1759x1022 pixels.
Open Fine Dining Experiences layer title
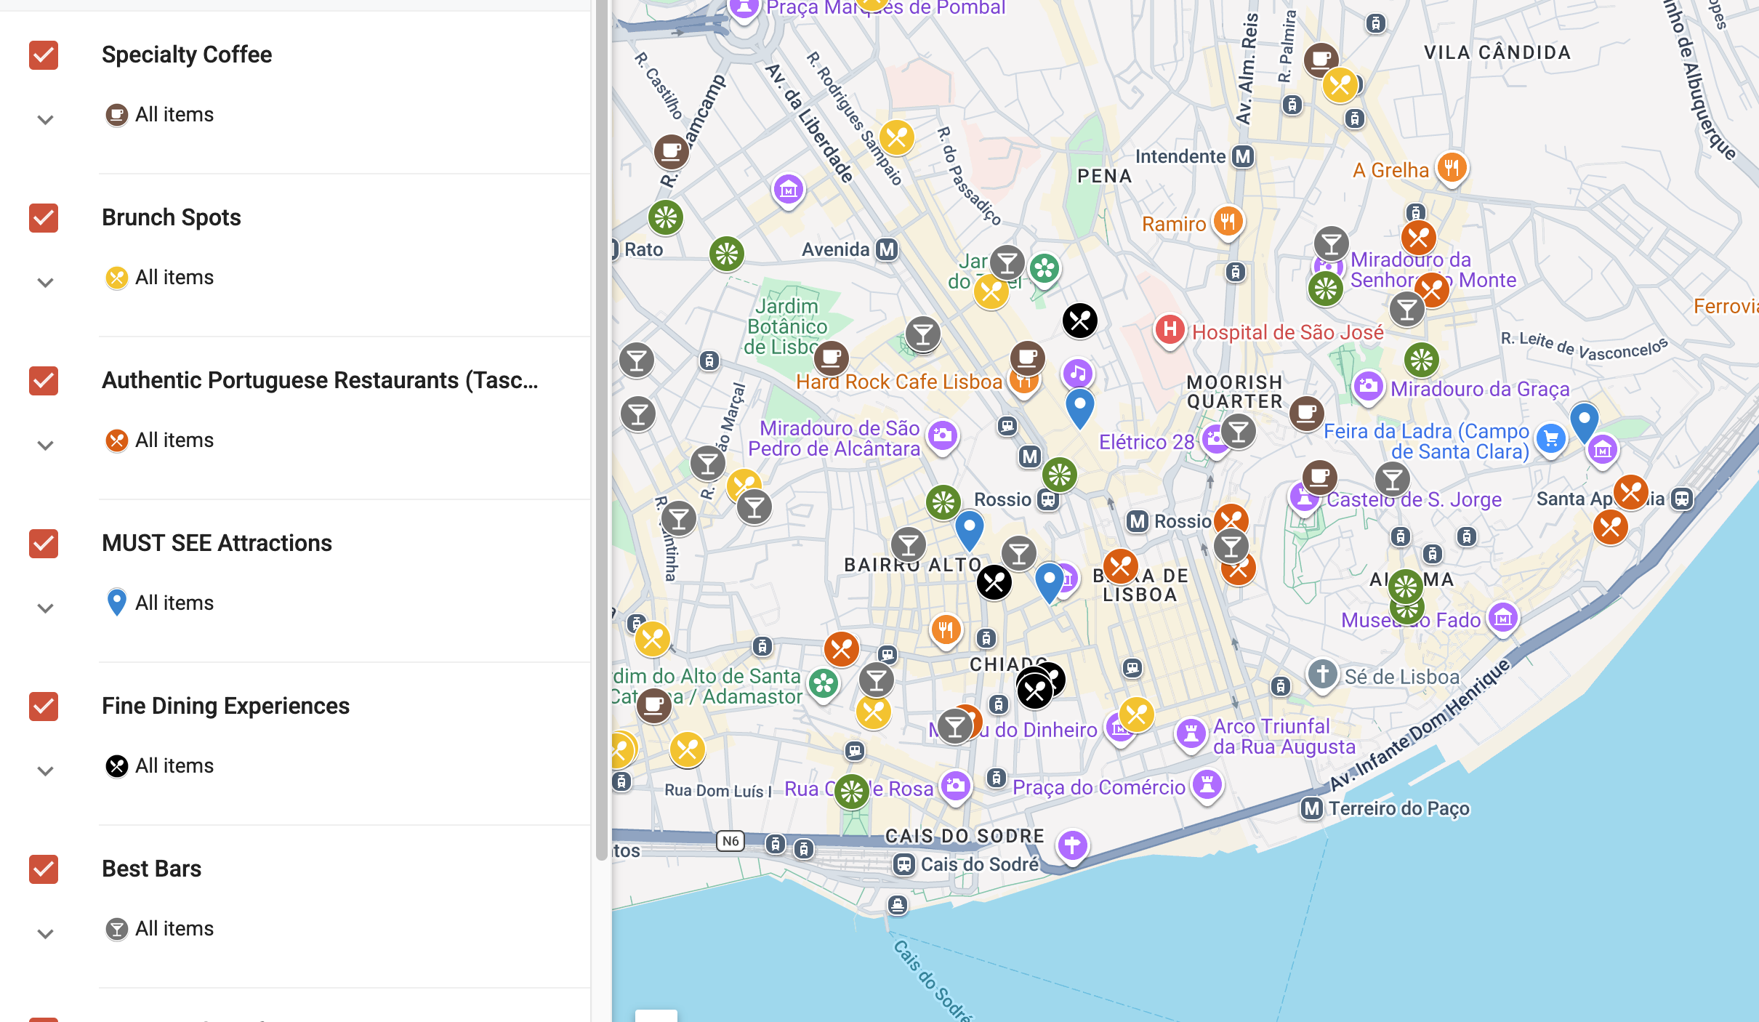point(225,706)
